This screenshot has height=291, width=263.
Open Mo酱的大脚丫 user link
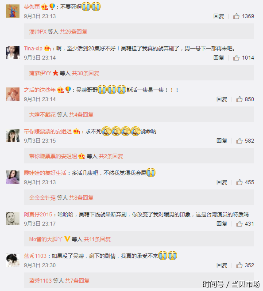pos(46,239)
